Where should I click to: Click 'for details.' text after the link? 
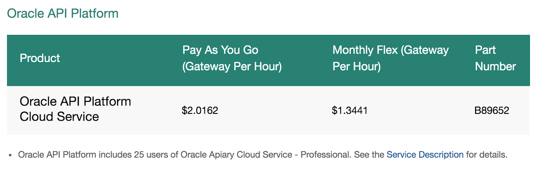pyautogui.click(x=487, y=155)
